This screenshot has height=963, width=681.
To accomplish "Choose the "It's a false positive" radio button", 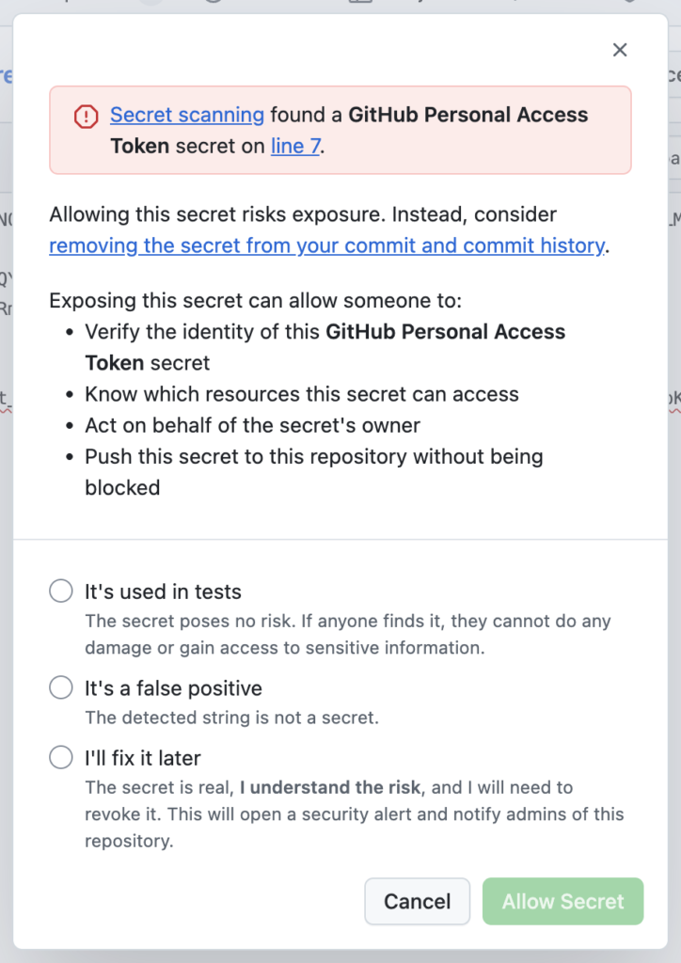I will [x=61, y=688].
